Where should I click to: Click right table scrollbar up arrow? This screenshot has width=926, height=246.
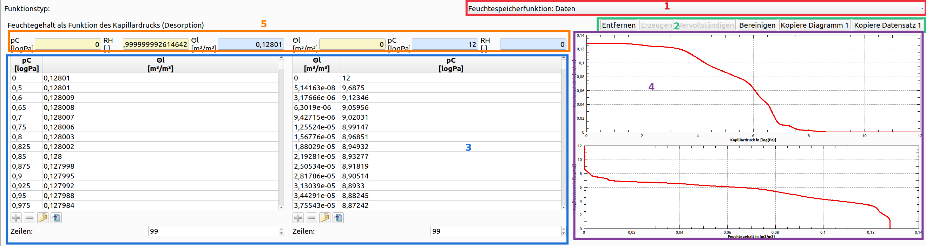(564, 58)
